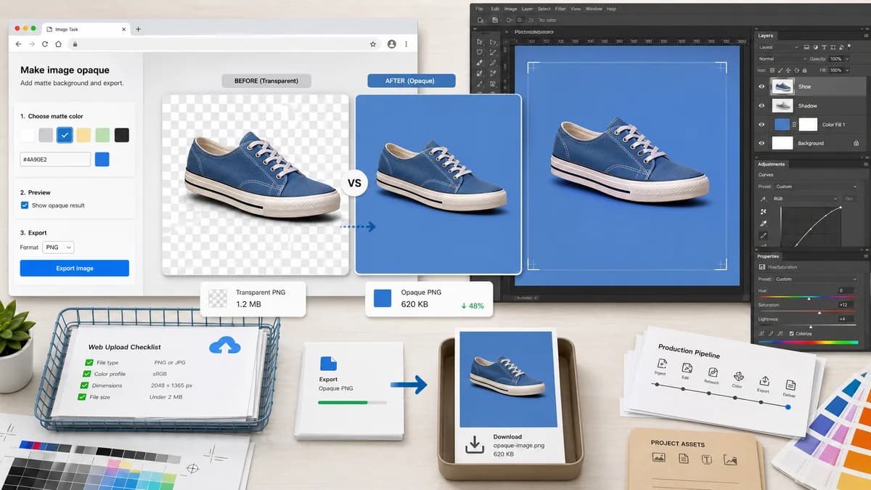Pick the gray matte color swatch

46,135
